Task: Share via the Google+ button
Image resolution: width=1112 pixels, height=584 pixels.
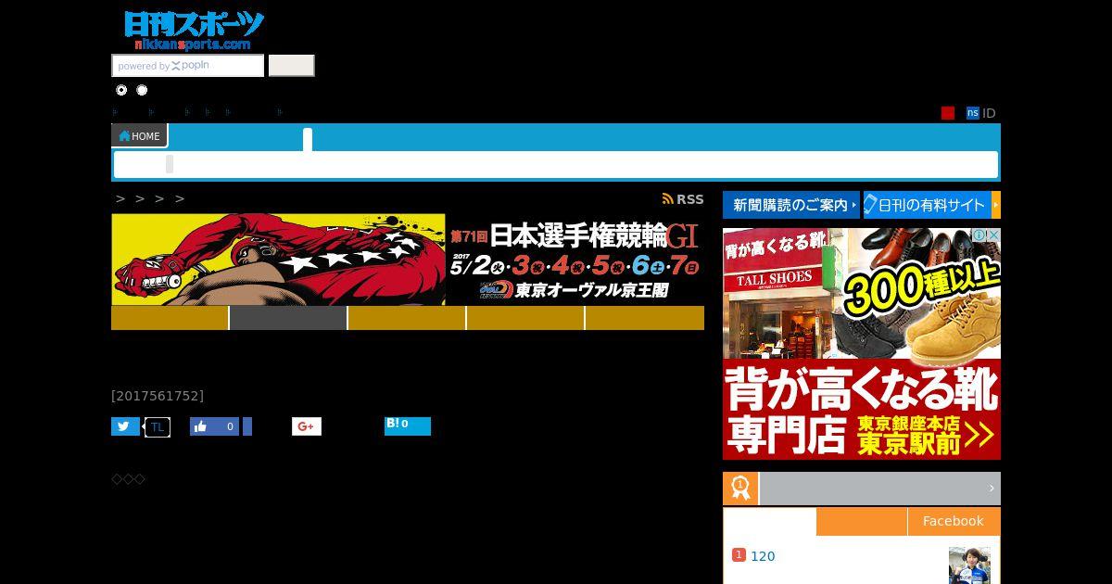Action: tap(307, 426)
